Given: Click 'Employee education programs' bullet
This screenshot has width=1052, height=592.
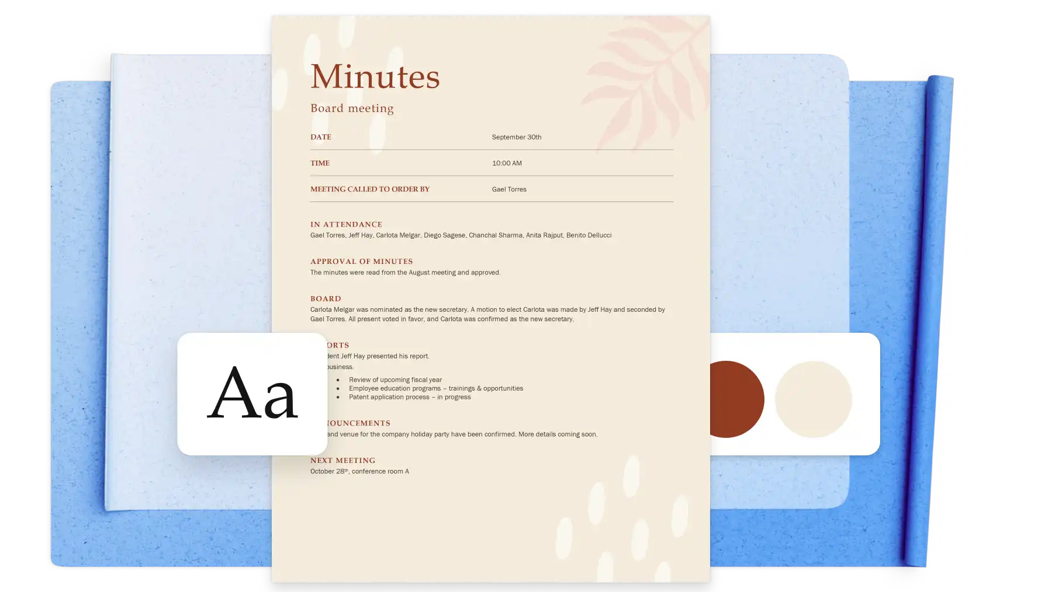Looking at the screenshot, I should [x=436, y=388].
